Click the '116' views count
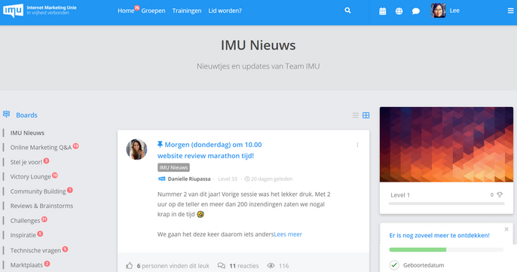Viewport: 517px width, 272px height. tap(284, 266)
